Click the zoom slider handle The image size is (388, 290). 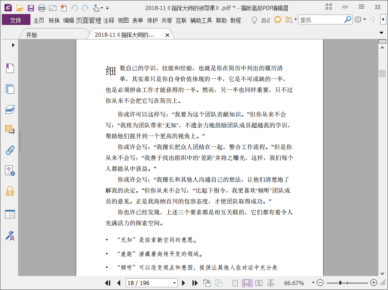(x=340, y=283)
